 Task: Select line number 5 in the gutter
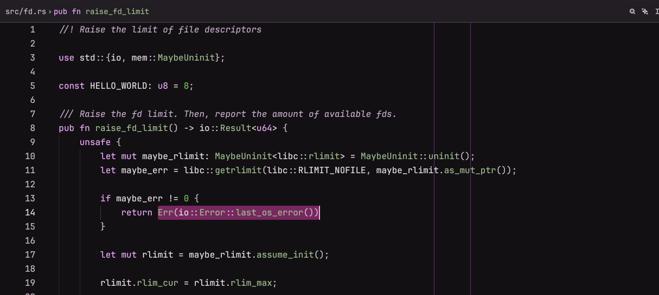tap(33, 86)
